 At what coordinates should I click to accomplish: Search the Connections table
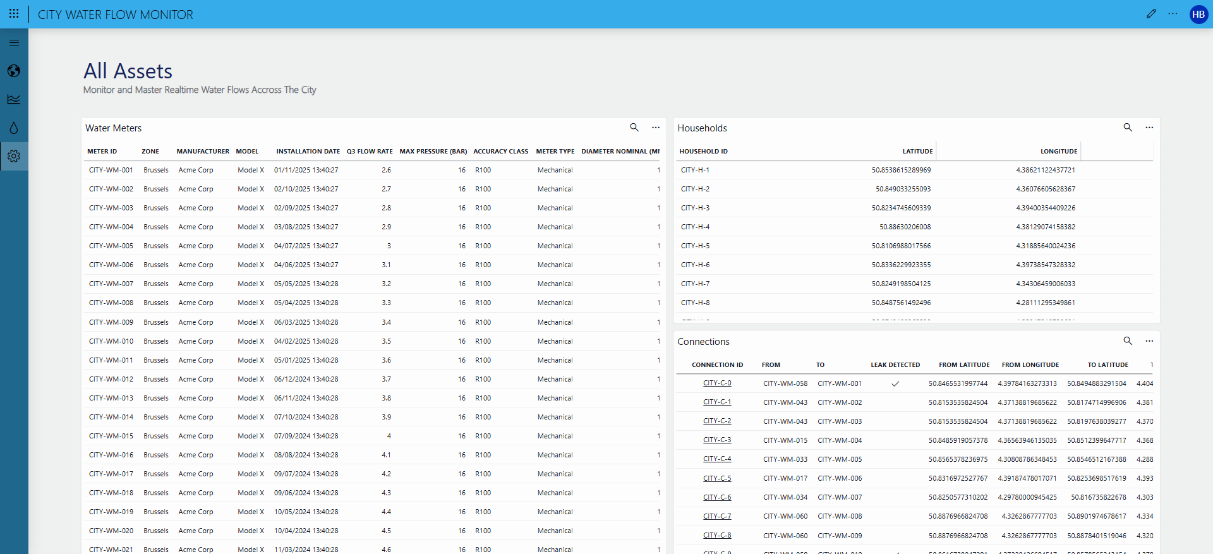point(1128,341)
